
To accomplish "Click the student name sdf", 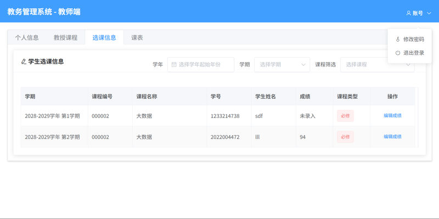I will point(259,116).
